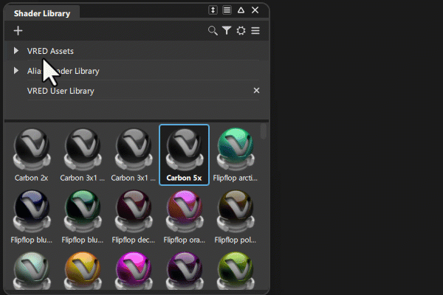This screenshot has height=295, width=443.
Task: Open the title bar lines menu icon
Action: coord(227,10)
